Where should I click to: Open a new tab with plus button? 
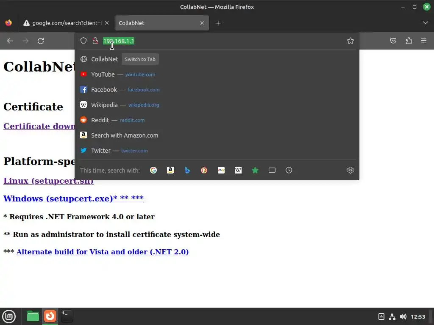point(218,23)
